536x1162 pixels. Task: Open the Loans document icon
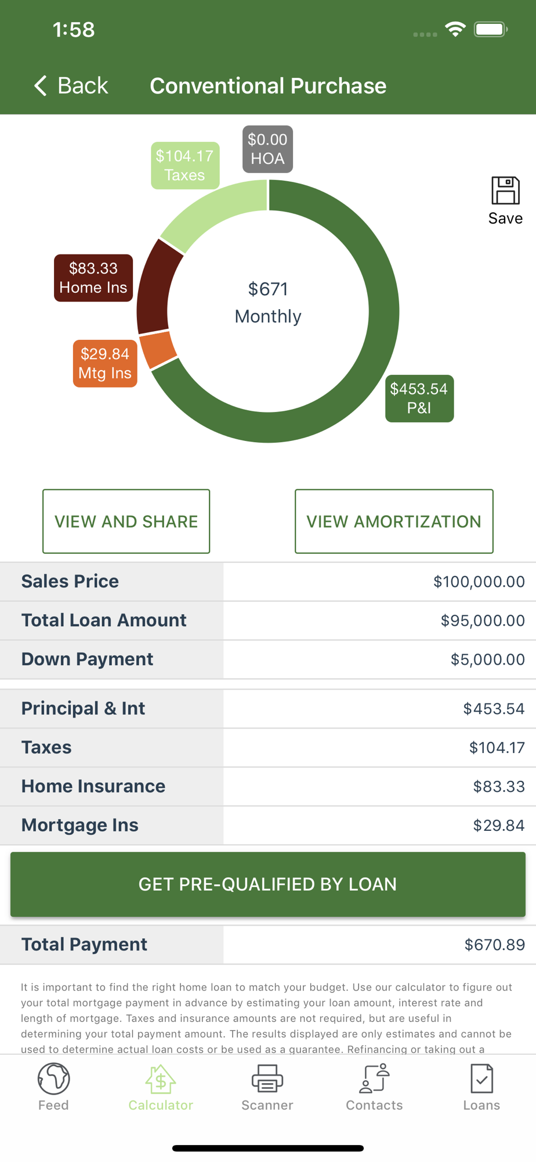[481, 1078]
